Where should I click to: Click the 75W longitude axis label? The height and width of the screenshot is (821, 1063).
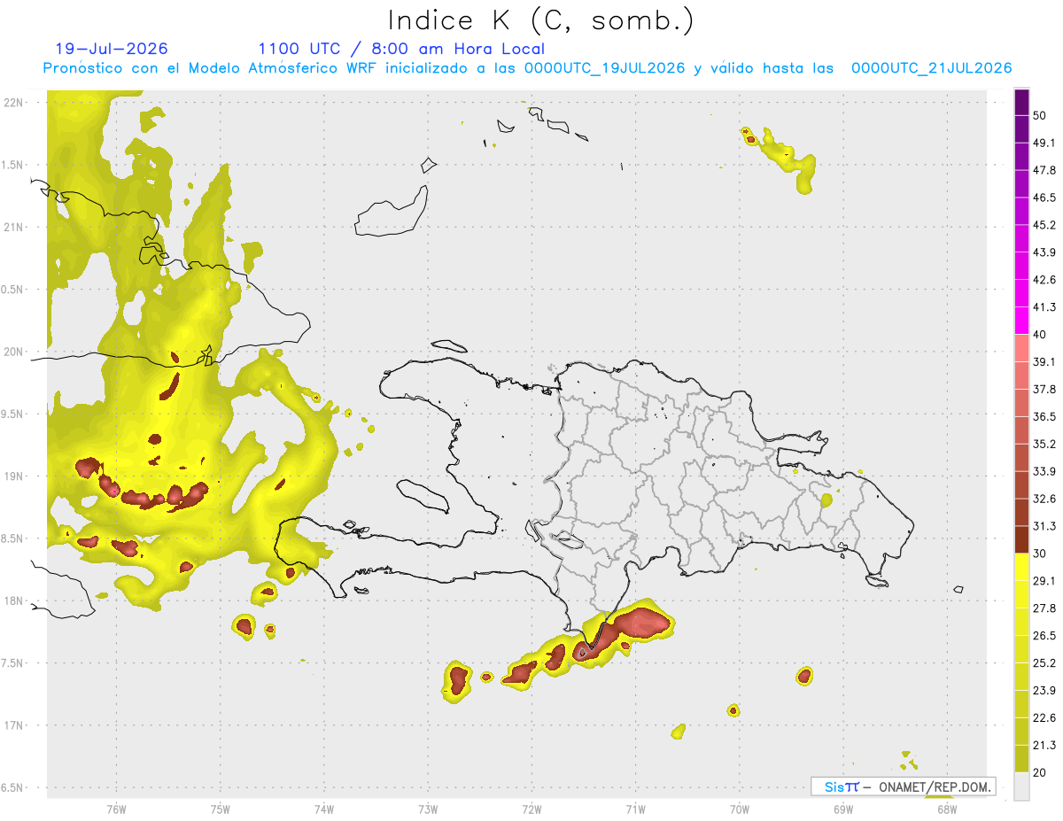click(220, 809)
